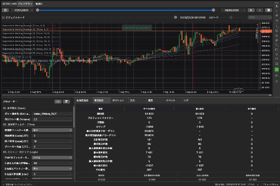Select the text annotation tool below polygon
Screen dimensions: 280x186
click(277, 59)
